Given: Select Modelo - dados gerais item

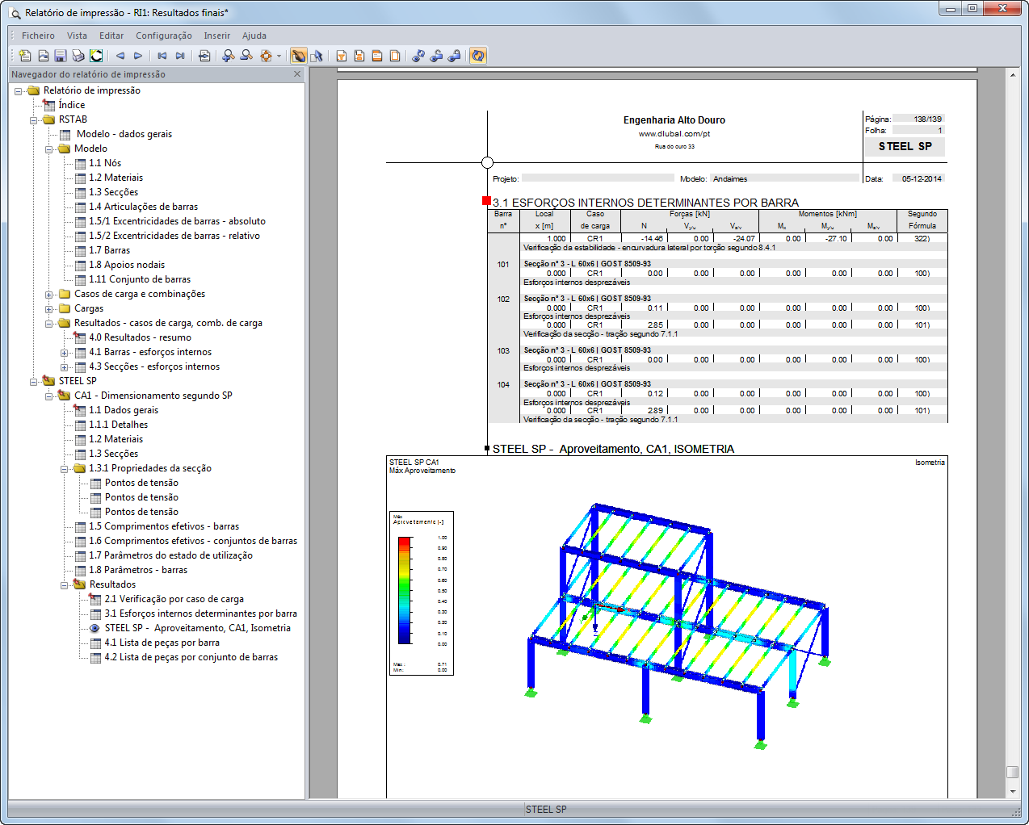Looking at the screenshot, I should click(124, 134).
